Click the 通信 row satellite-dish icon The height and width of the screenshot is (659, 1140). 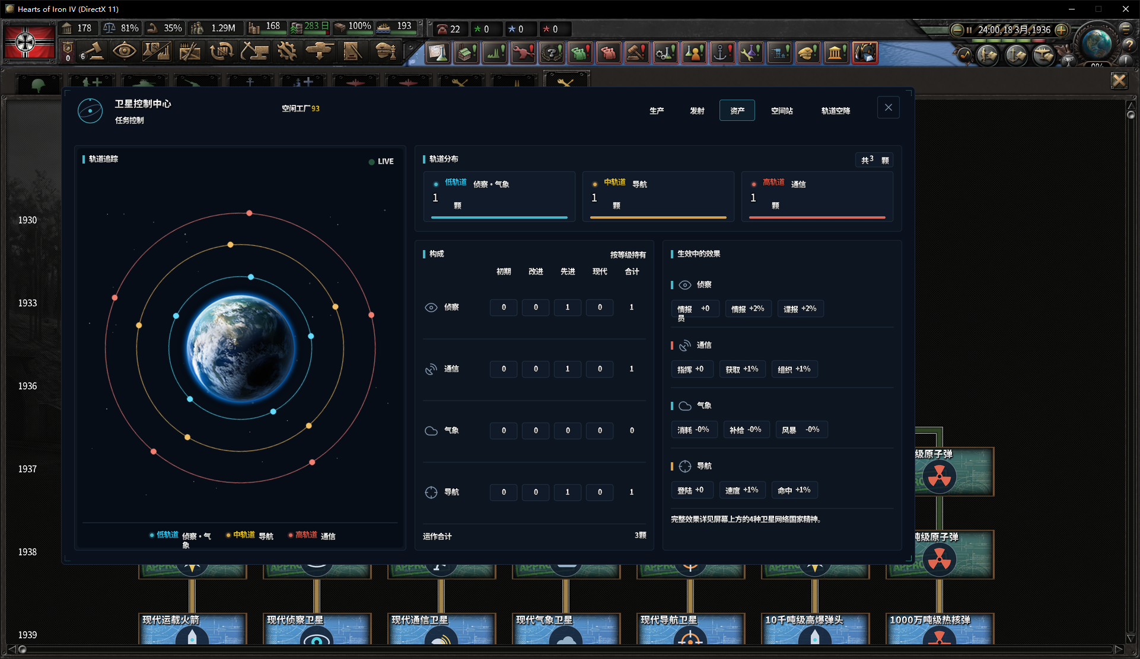tap(431, 369)
